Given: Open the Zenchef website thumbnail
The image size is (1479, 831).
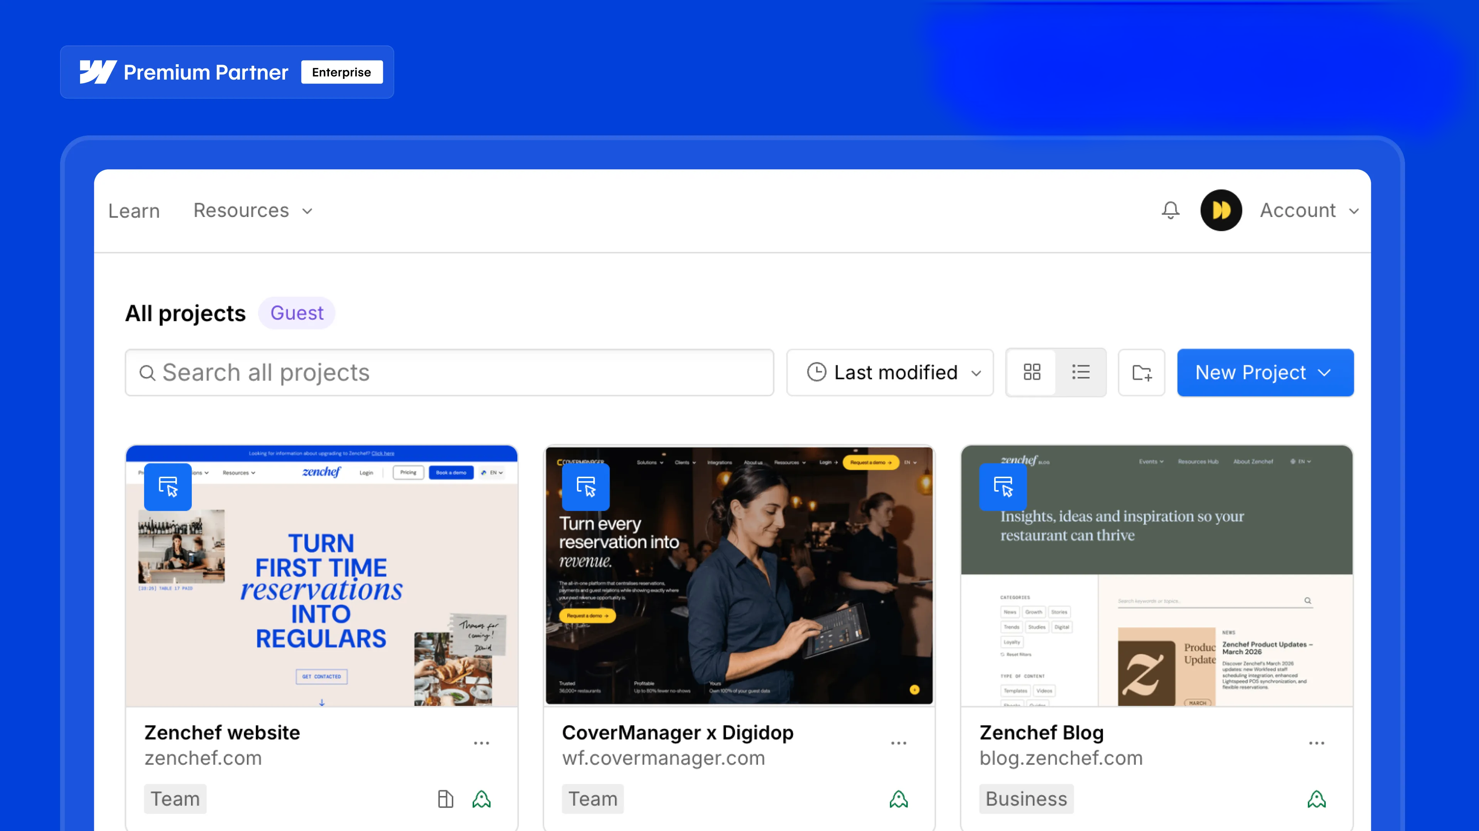Looking at the screenshot, I should [x=322, y=575].
